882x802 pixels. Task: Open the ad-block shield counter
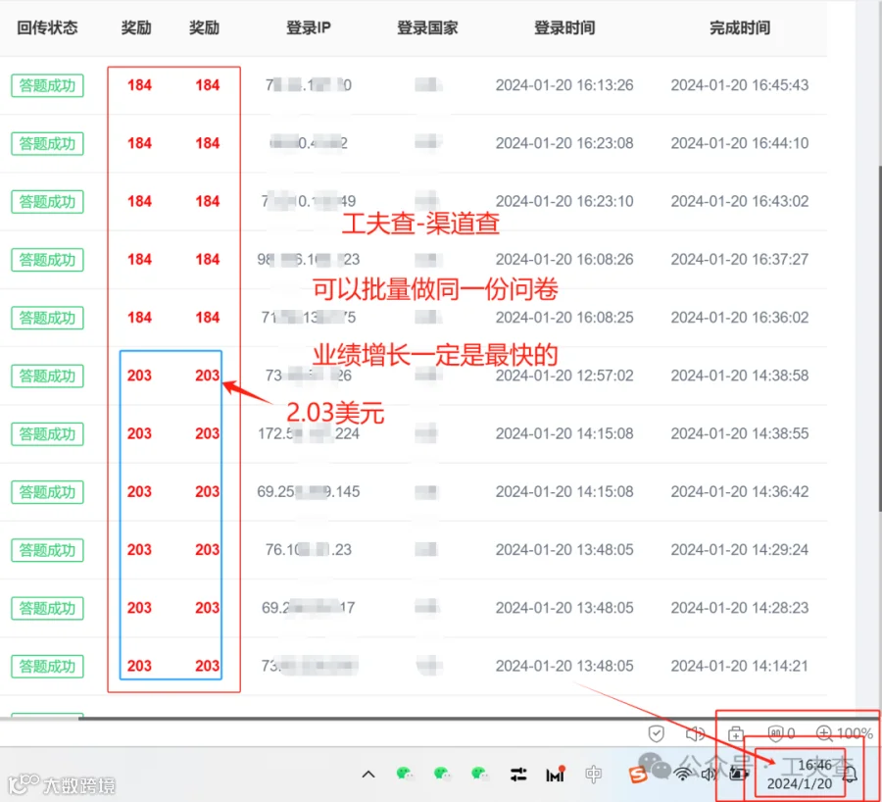(x=781, y=733)
